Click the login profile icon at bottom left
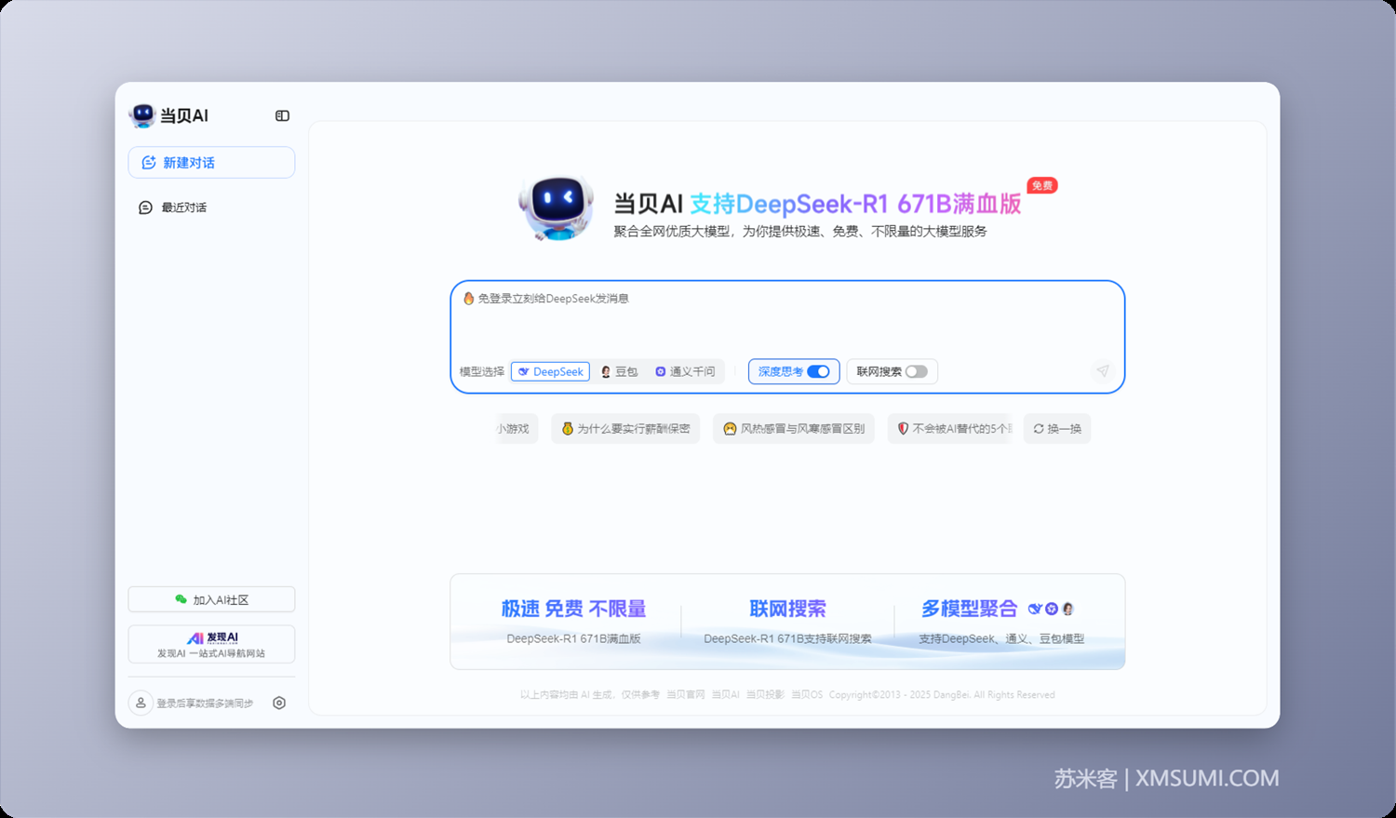Viewport: 1396px width, 818px height. pyautogui.click(x=141, y=703)
